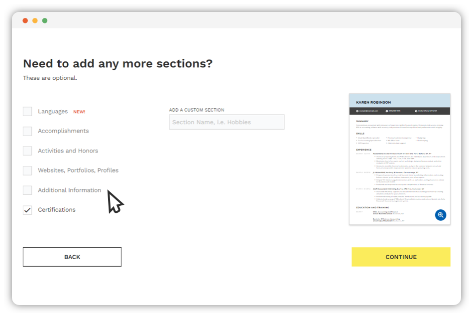Open the blue zoom magnifier on the resume preview

click(440, 215)
